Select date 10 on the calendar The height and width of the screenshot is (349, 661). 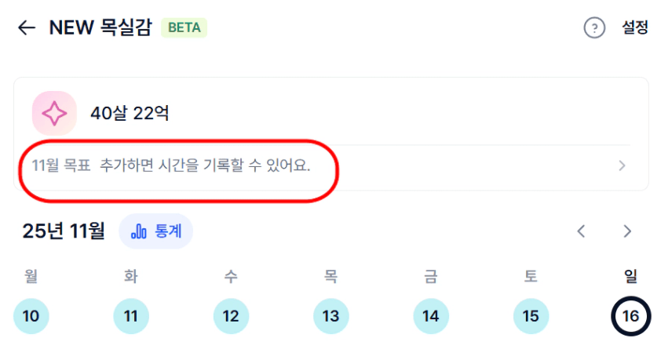(31, 316)
